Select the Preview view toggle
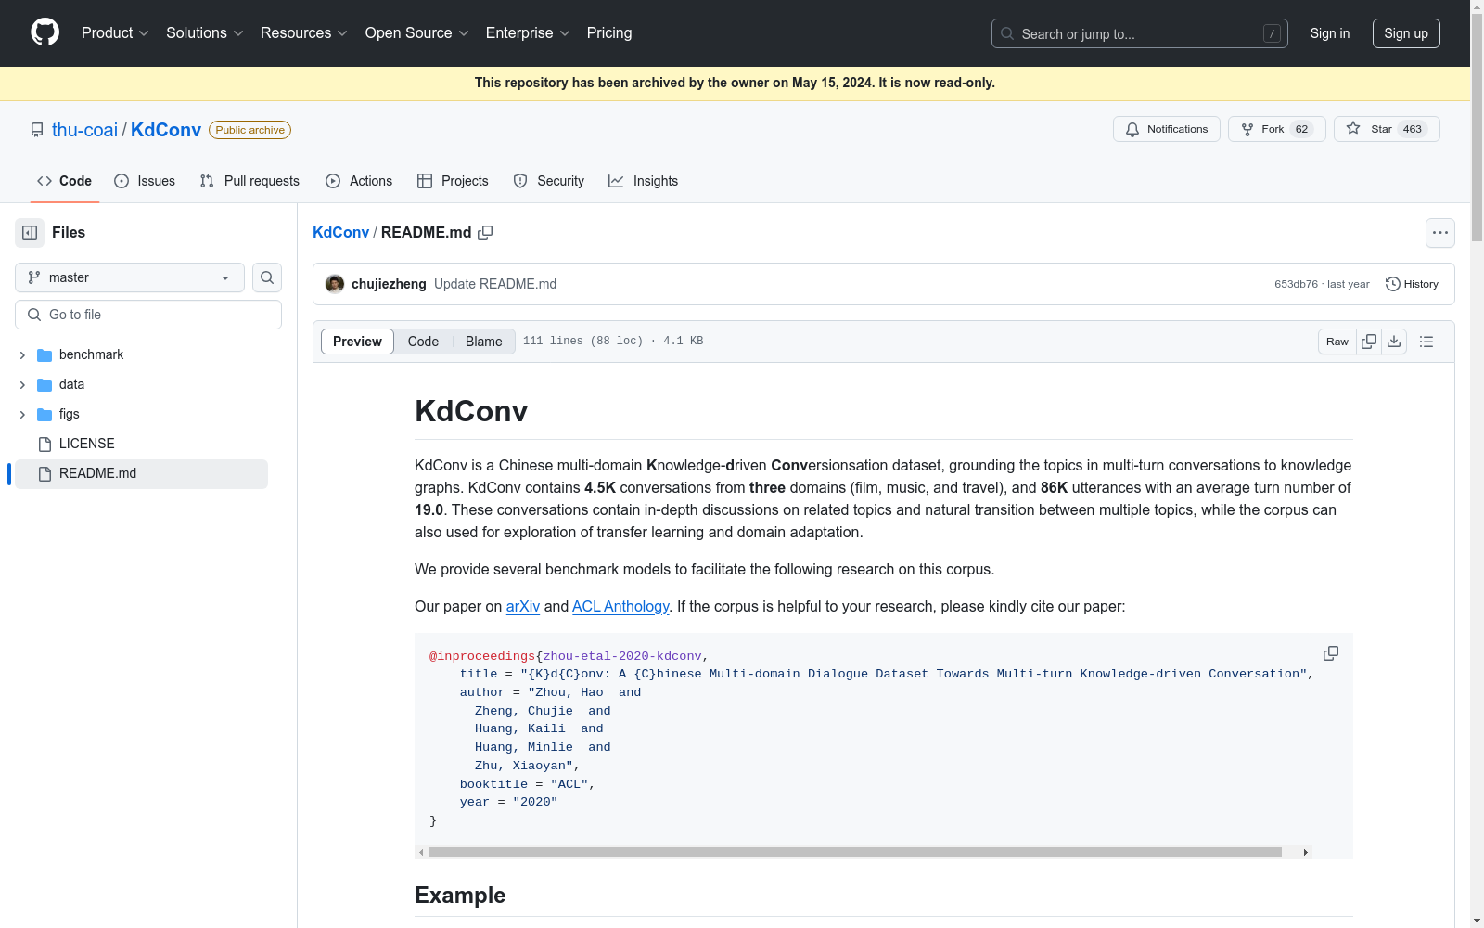The width and height of the screenshot is (1484, 928). [357, 342]
